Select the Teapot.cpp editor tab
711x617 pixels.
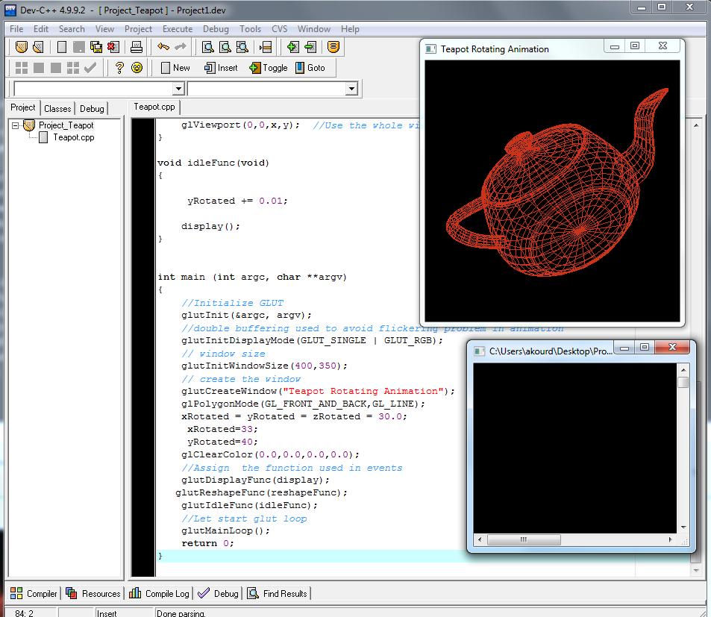(154, 107)
